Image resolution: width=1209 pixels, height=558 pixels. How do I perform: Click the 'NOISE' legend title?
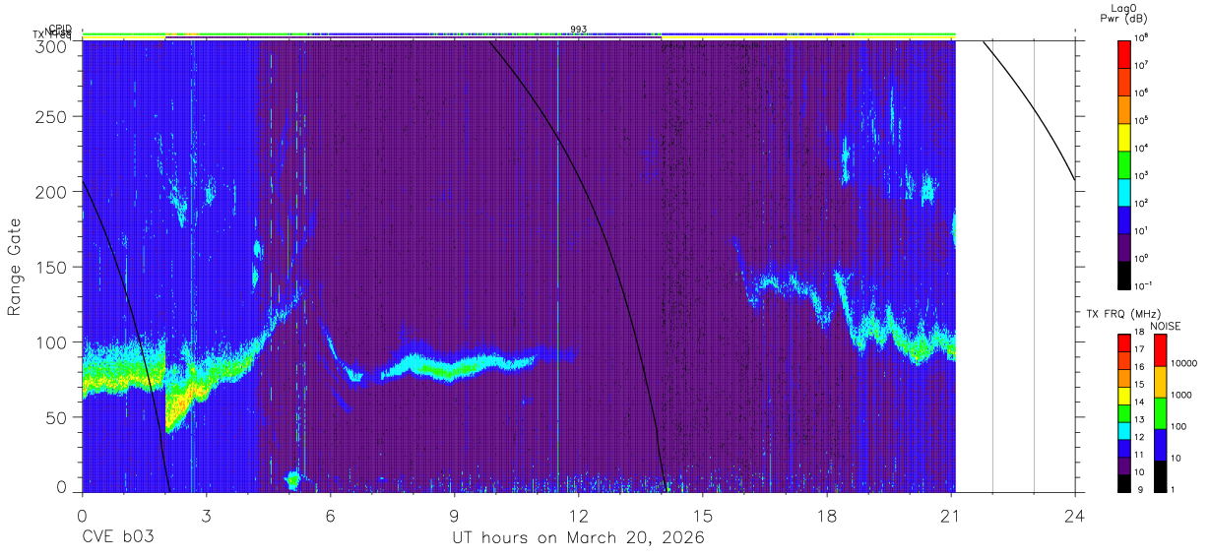pyautogui.click(x=1166, y=326)
